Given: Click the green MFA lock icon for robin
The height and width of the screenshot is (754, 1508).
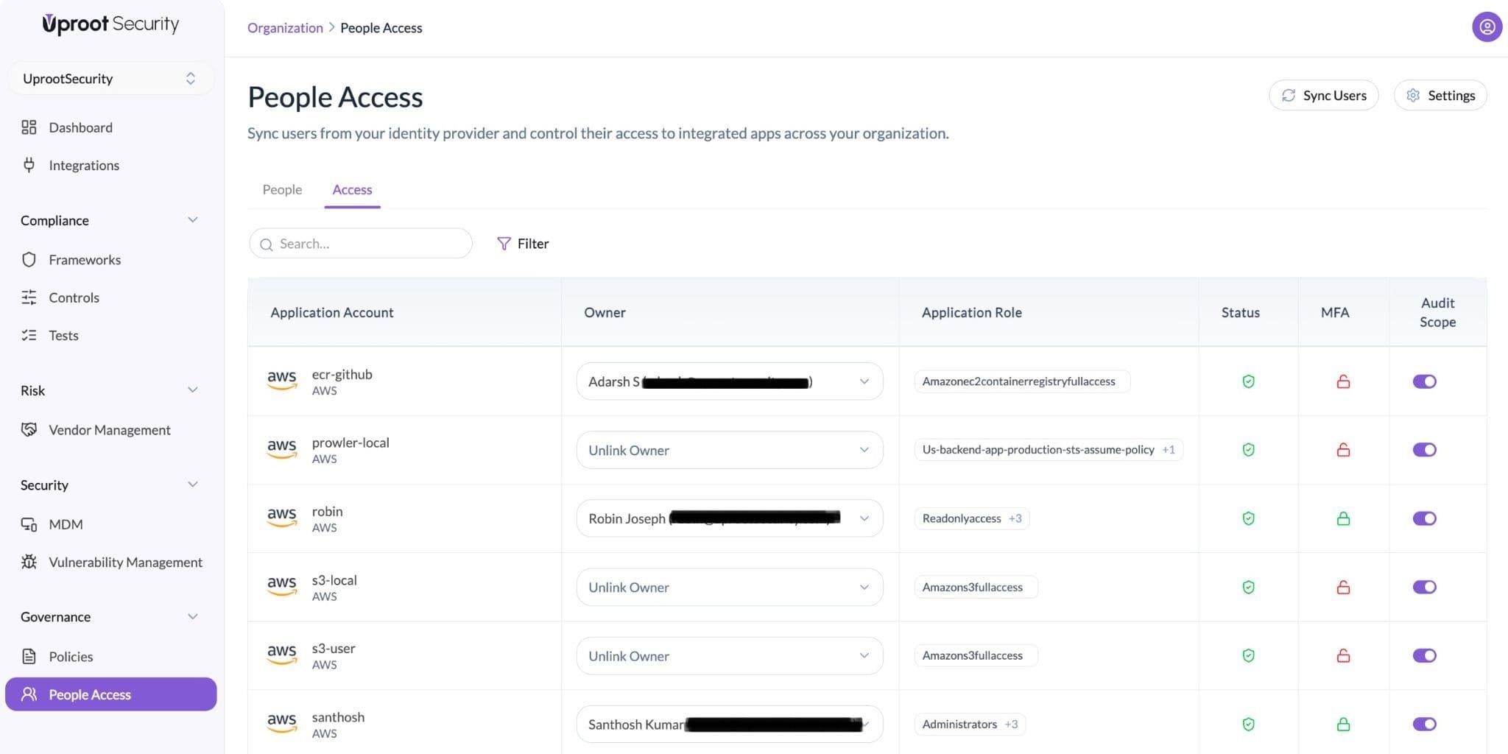Looking at the screenshot, I should pos(1343,518).
